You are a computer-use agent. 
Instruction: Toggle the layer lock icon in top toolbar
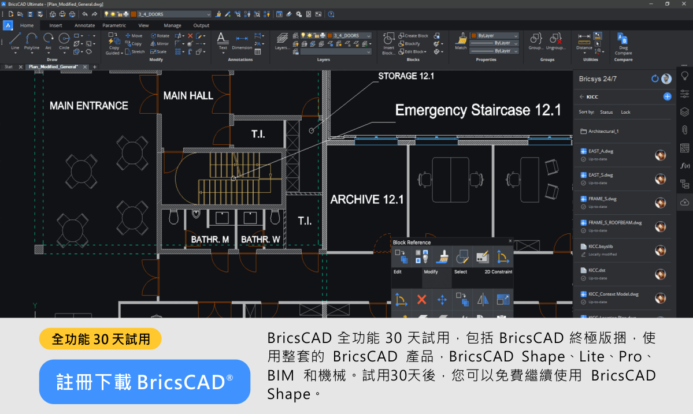point(119,14)
